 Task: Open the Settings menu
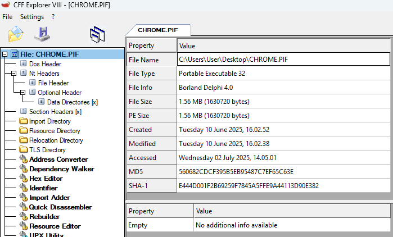tap(32, 17)
